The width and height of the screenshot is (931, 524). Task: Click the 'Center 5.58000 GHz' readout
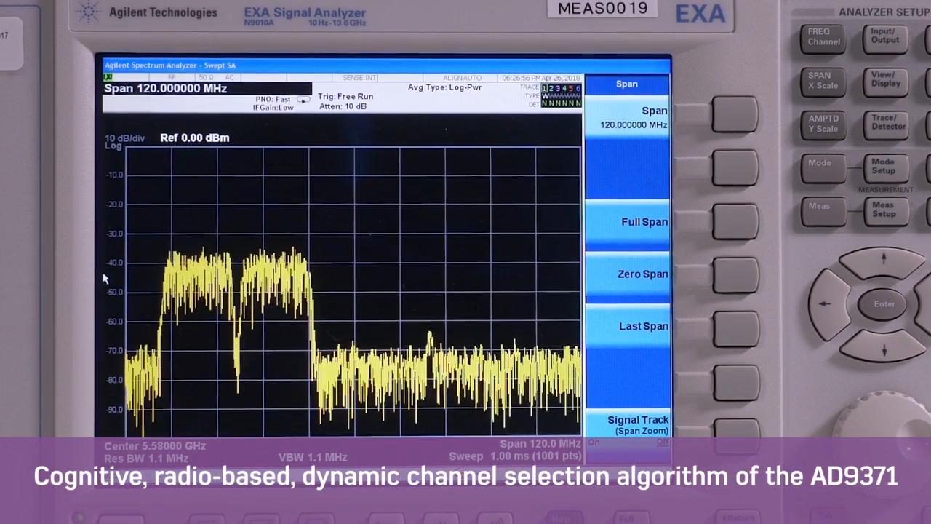click(155, 446)
